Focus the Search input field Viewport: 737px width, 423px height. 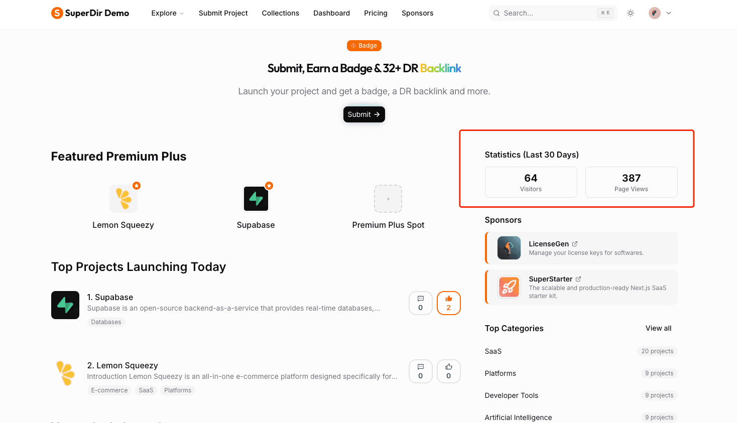click(x=553, y=13)
